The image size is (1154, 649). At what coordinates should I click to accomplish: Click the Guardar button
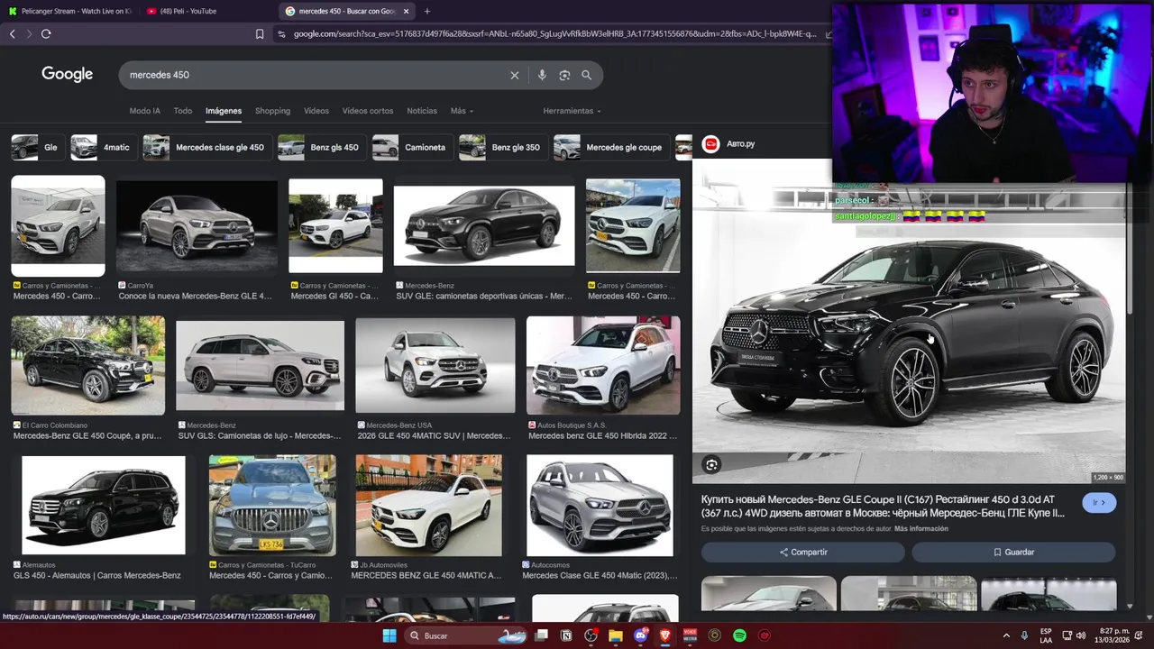pyautogui.click(x=1013, y=552)
